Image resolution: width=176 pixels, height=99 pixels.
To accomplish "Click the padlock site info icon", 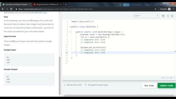I will 16,9.
